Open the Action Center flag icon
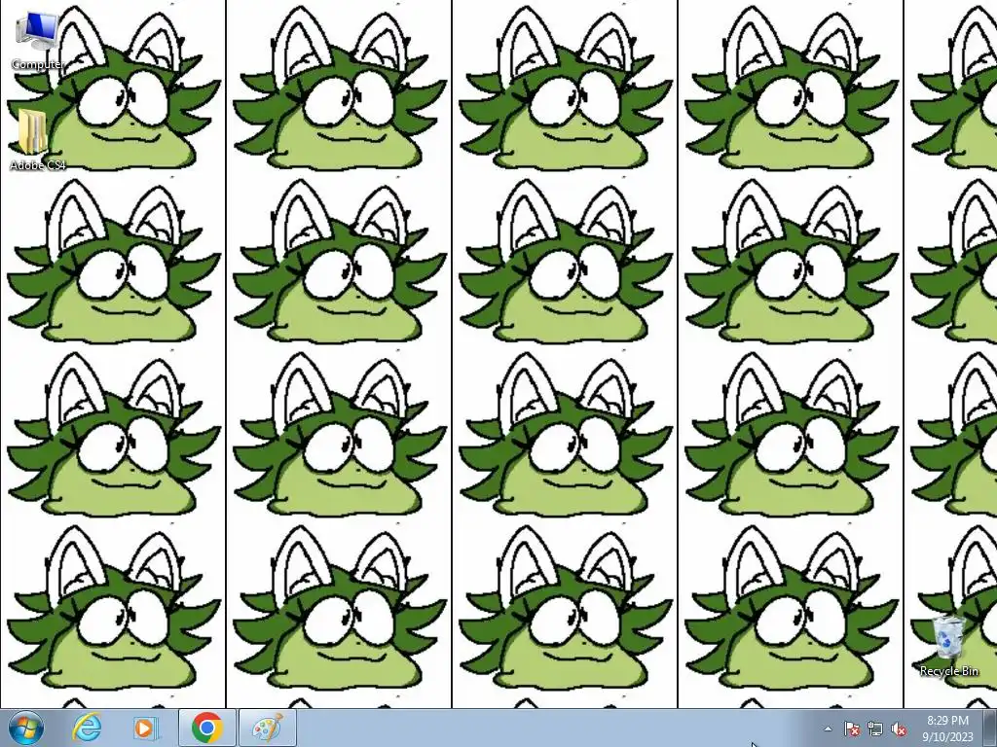 pos(852,729)
